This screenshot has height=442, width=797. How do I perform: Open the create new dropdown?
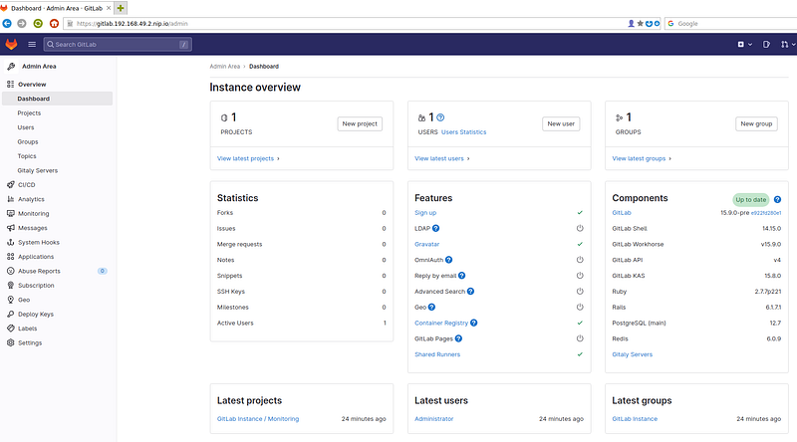744,44
